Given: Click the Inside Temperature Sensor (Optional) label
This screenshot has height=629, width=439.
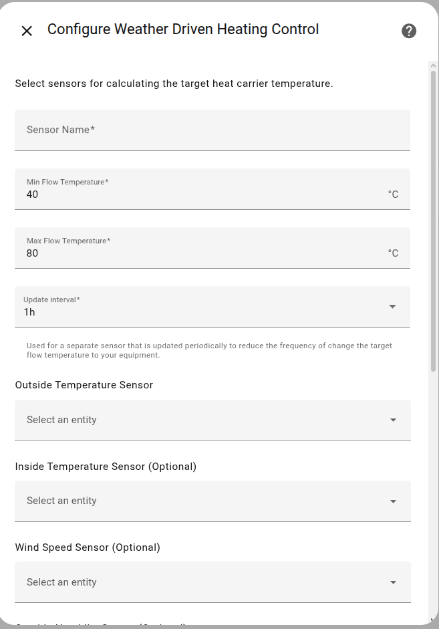Looking at the screenshot, I should coord(106,467).
